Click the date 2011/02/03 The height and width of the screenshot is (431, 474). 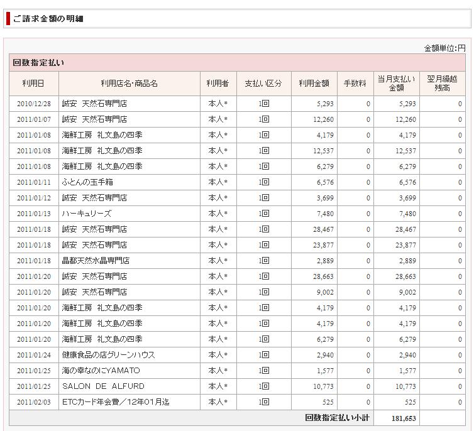34,402
